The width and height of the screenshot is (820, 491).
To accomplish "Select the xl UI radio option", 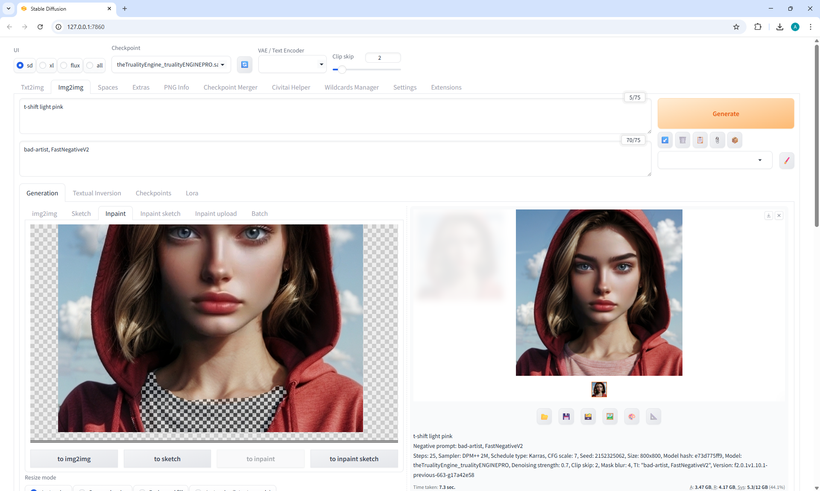I will (43, 65).
